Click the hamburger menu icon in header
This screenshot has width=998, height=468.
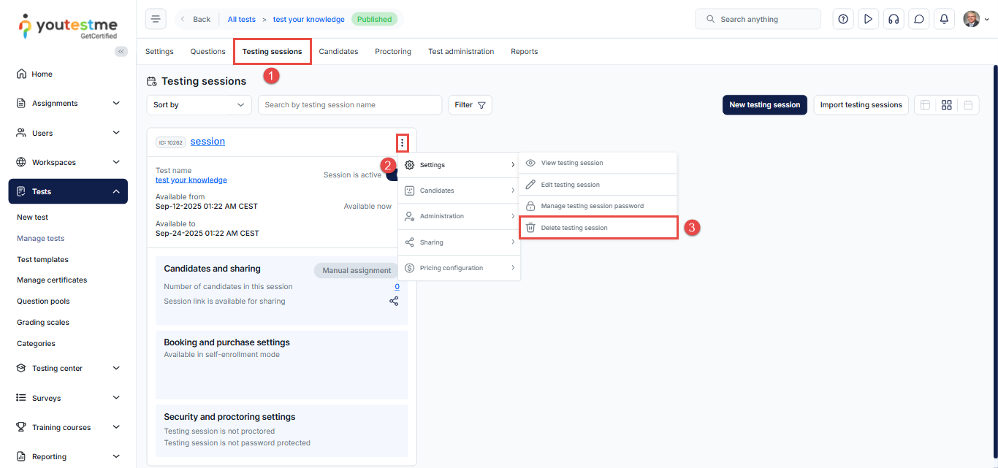click(156, 19)
